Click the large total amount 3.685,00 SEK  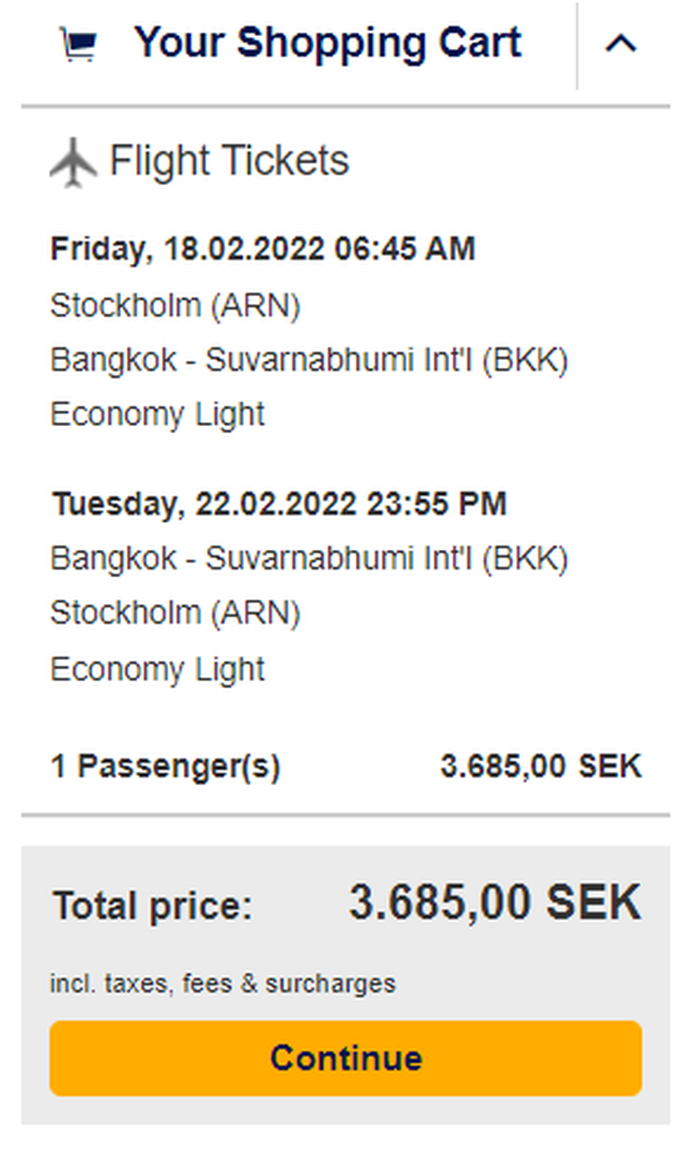click(495, 903)
